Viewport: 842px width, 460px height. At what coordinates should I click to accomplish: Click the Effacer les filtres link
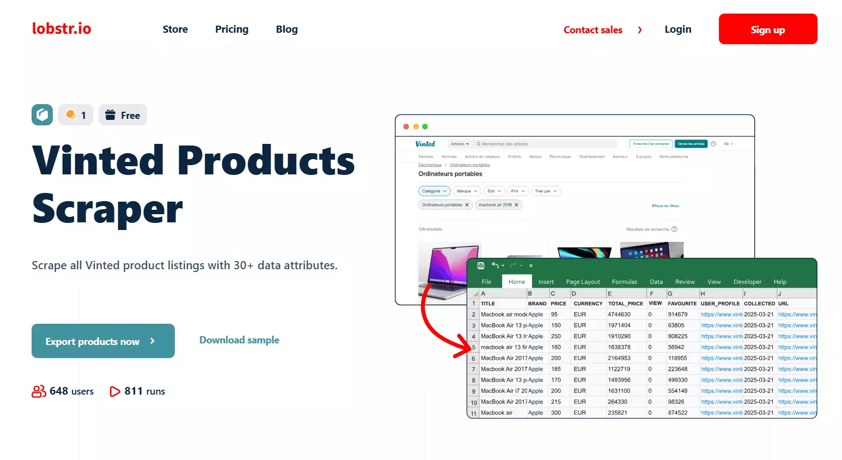coord(665,205)
